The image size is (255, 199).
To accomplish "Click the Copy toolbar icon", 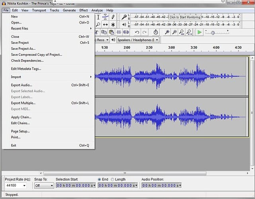I will click(104, 32).
